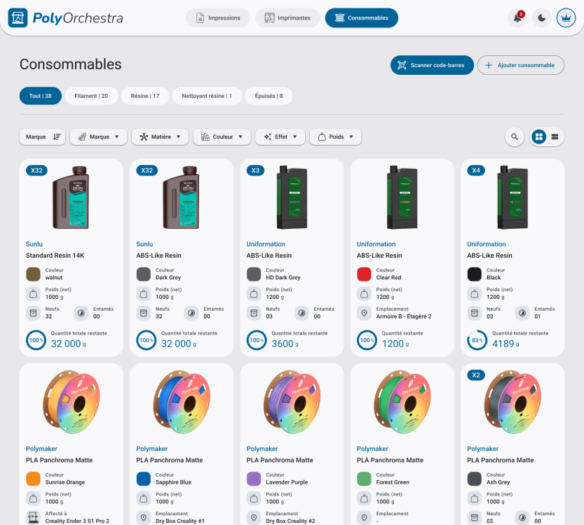
Task: Select the Consommables tab
Action: pyautogui.click(x=361, y=17)
